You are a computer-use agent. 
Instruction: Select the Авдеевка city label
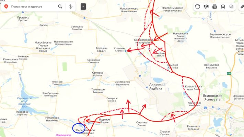point(157,85)
